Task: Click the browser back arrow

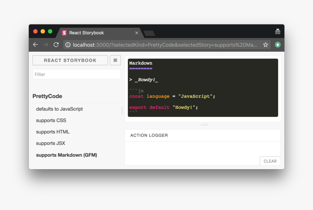Action: 36,44
